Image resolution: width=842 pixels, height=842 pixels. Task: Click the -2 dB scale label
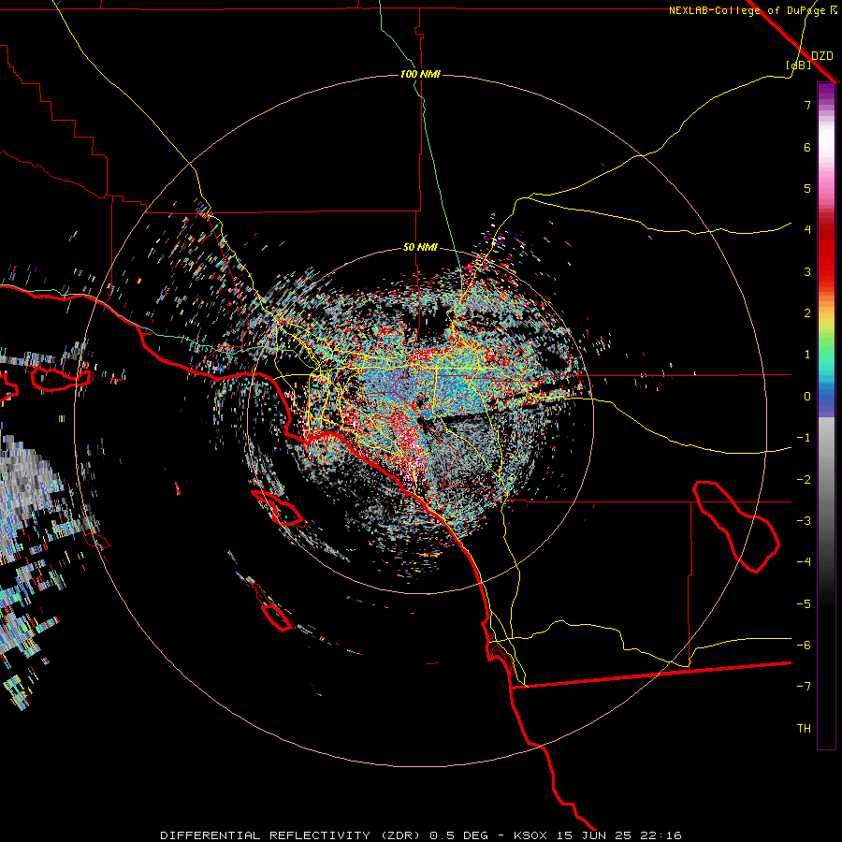[x=804, y=479]
